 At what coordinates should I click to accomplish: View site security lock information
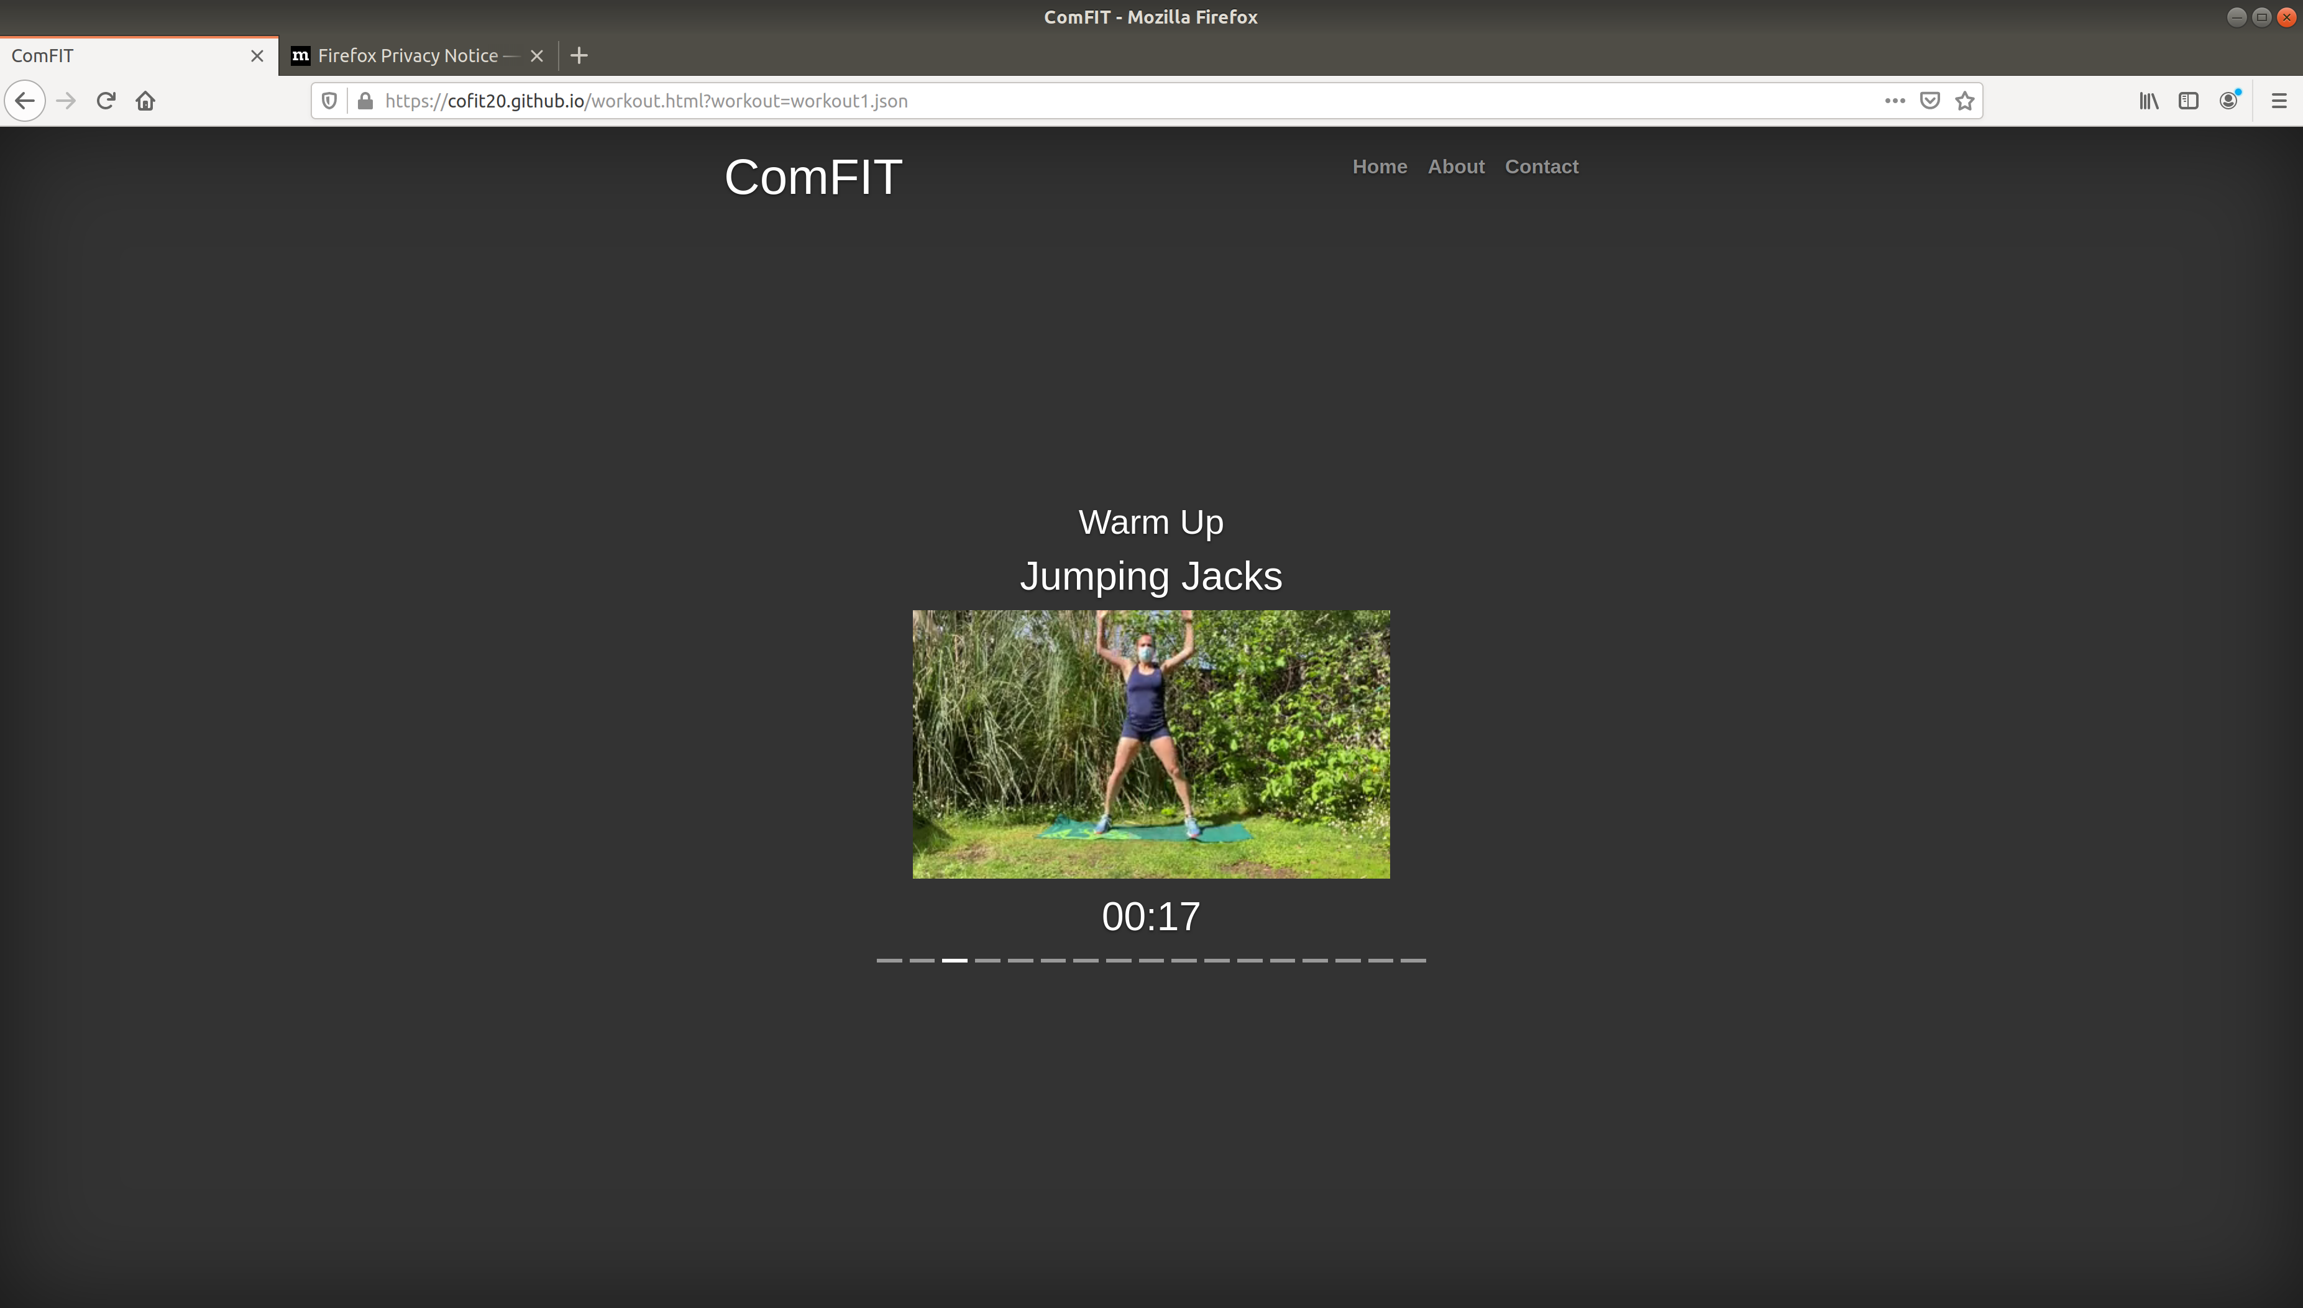tap(365, 101)
